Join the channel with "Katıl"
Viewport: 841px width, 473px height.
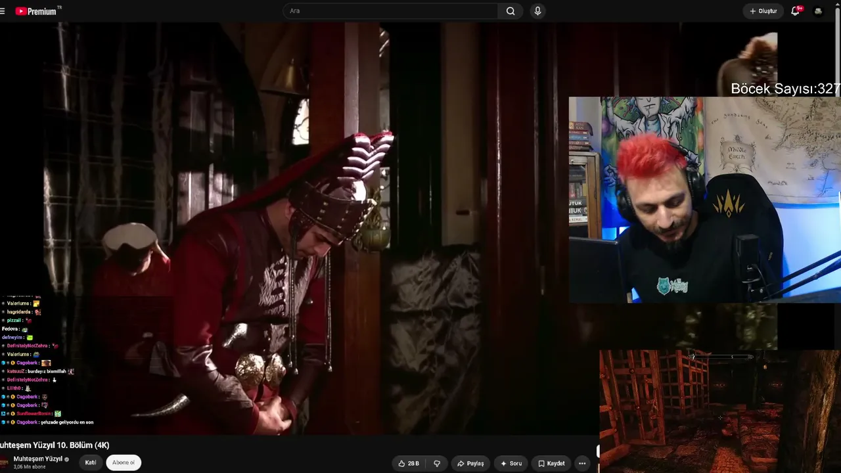(x=91, y=462)
